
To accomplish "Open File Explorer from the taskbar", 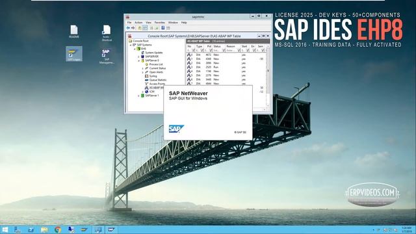I will pos(44,229).
